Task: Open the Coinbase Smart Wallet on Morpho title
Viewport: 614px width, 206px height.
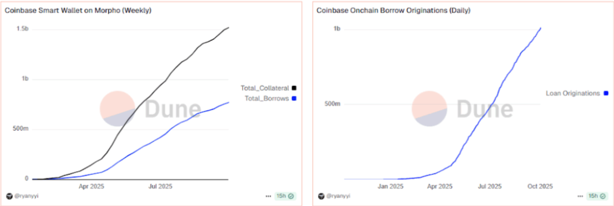Action: [78, 11]
